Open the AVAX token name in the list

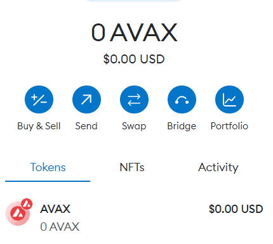tap(55, 209)
